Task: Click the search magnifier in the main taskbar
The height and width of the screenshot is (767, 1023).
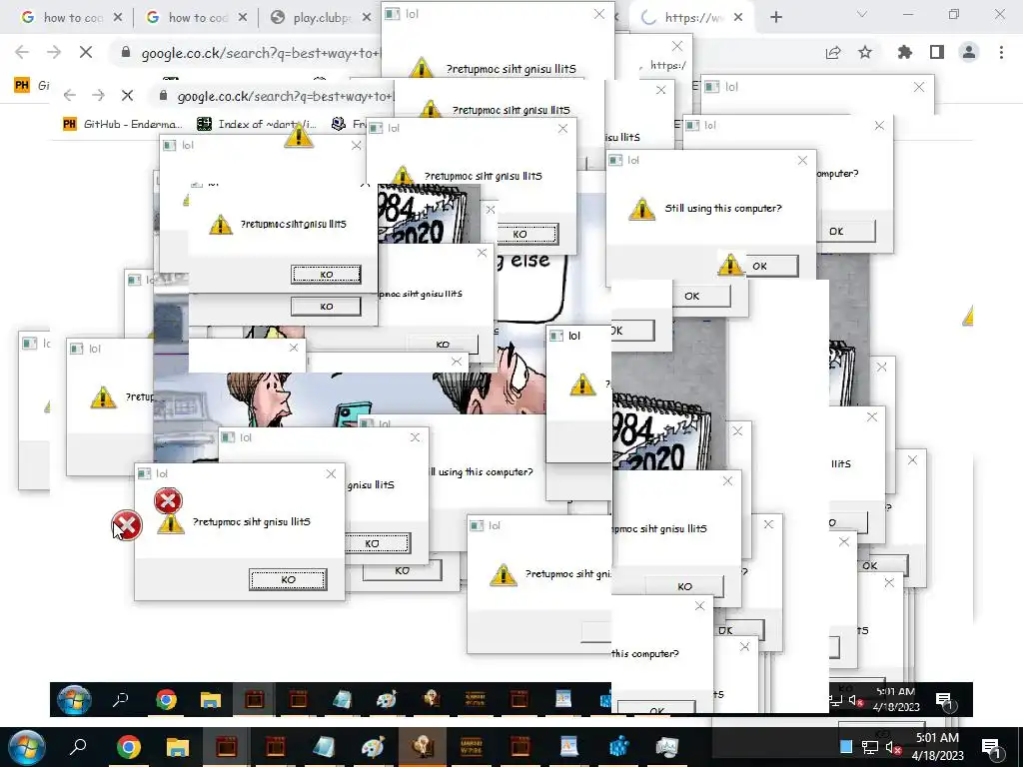Action: pyautogui.click(x=78, y=747)
